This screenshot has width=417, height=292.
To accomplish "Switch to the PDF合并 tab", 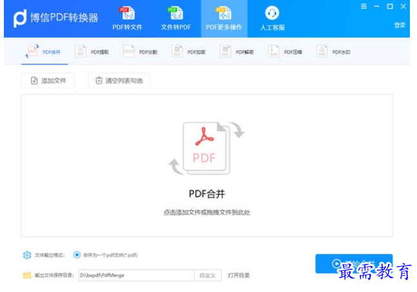I will (x=44, y=52).
